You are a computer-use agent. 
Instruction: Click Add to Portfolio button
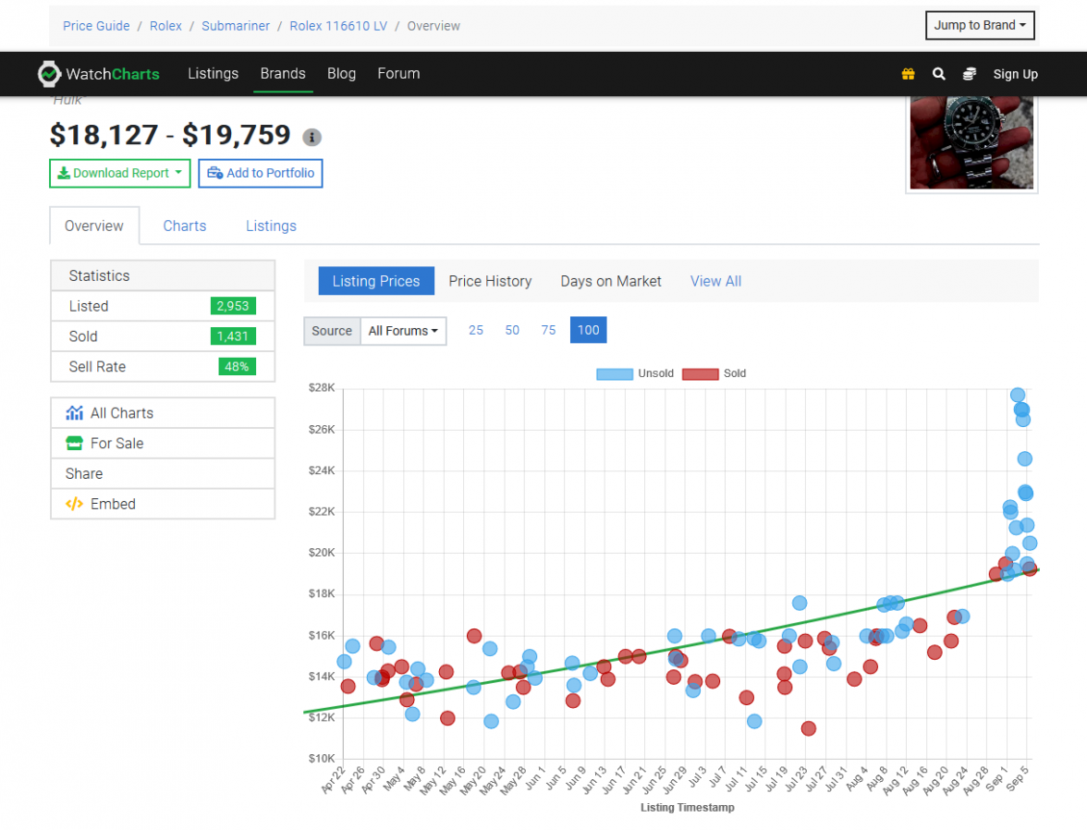pyautogui.click(x=261, y=174)
